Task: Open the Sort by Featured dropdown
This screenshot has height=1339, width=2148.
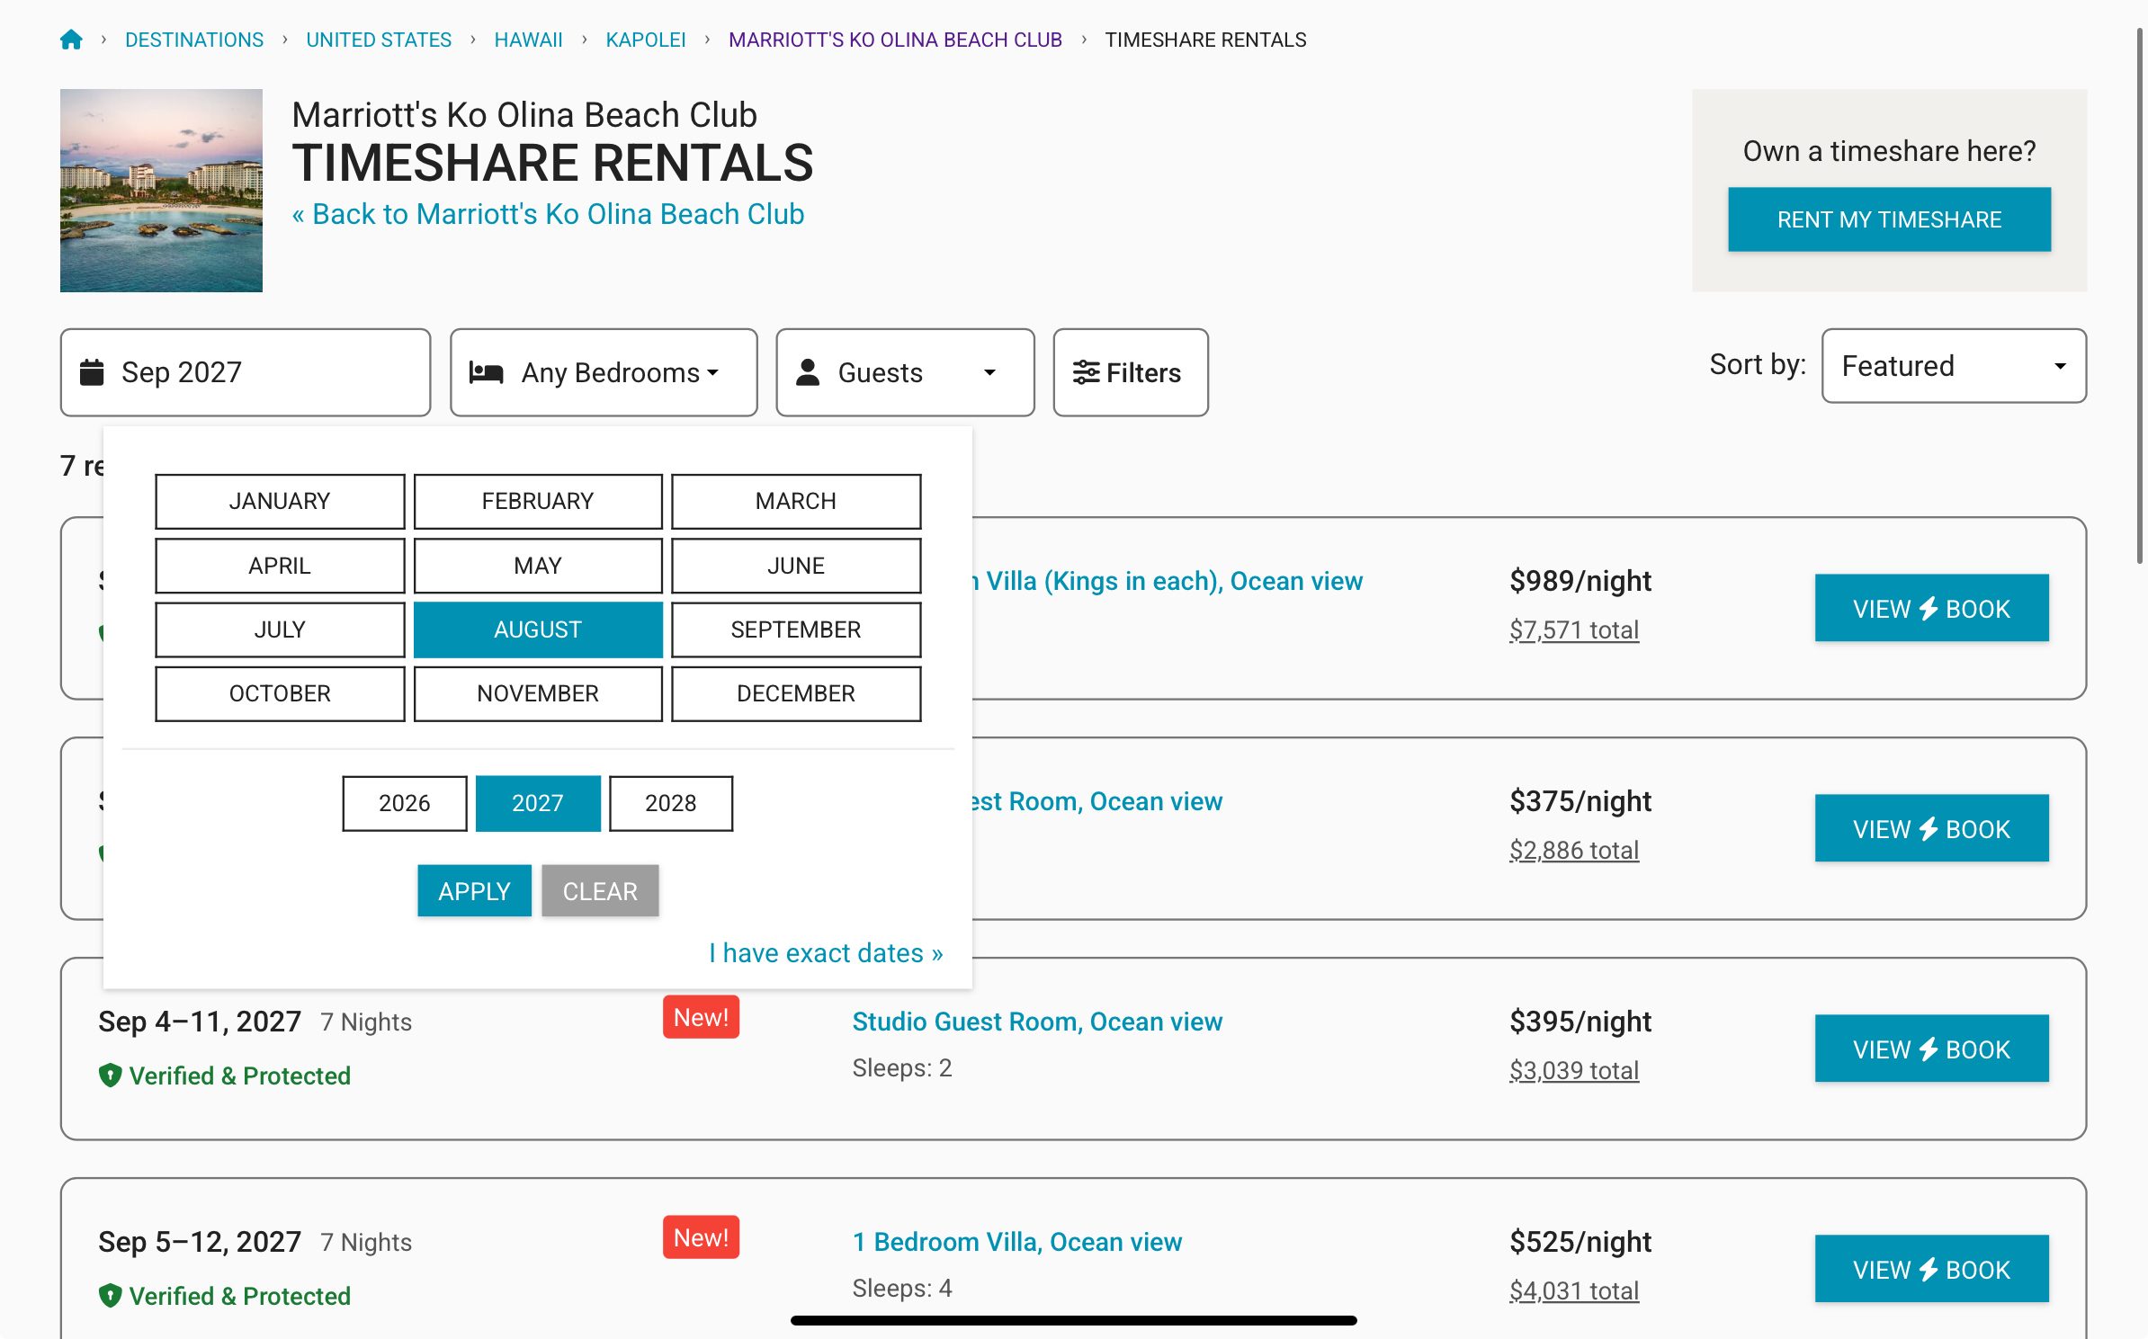Action: pos(1954,366)
